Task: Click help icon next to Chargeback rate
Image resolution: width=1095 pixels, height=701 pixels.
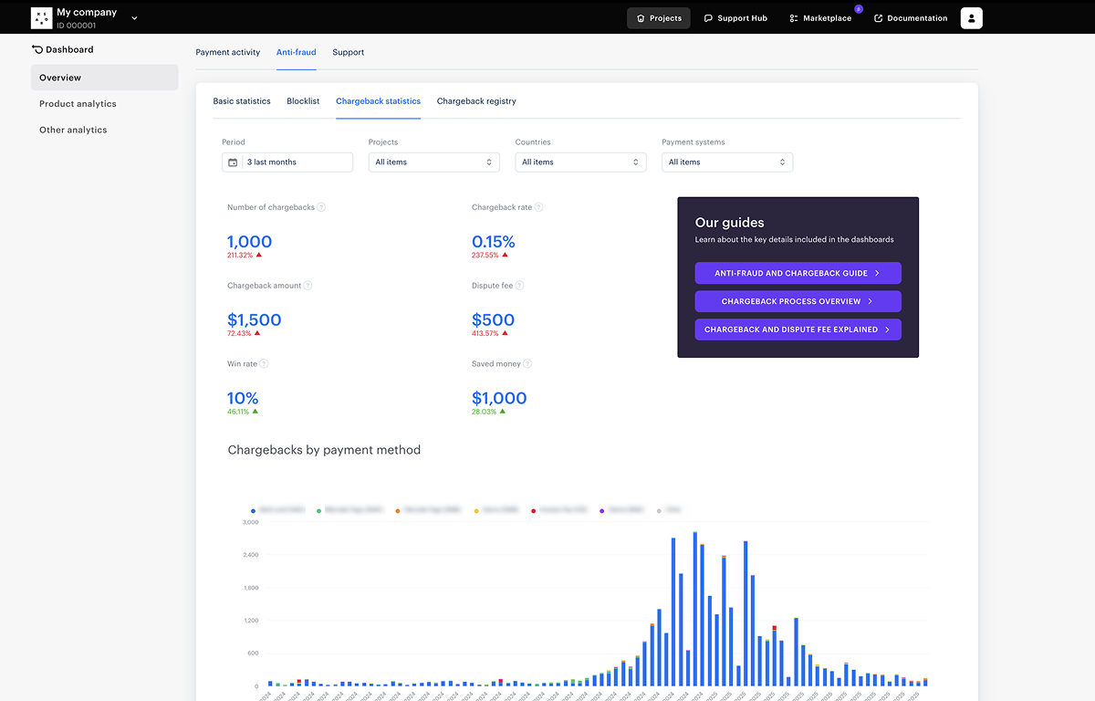Action: click(x=539, y=207)
